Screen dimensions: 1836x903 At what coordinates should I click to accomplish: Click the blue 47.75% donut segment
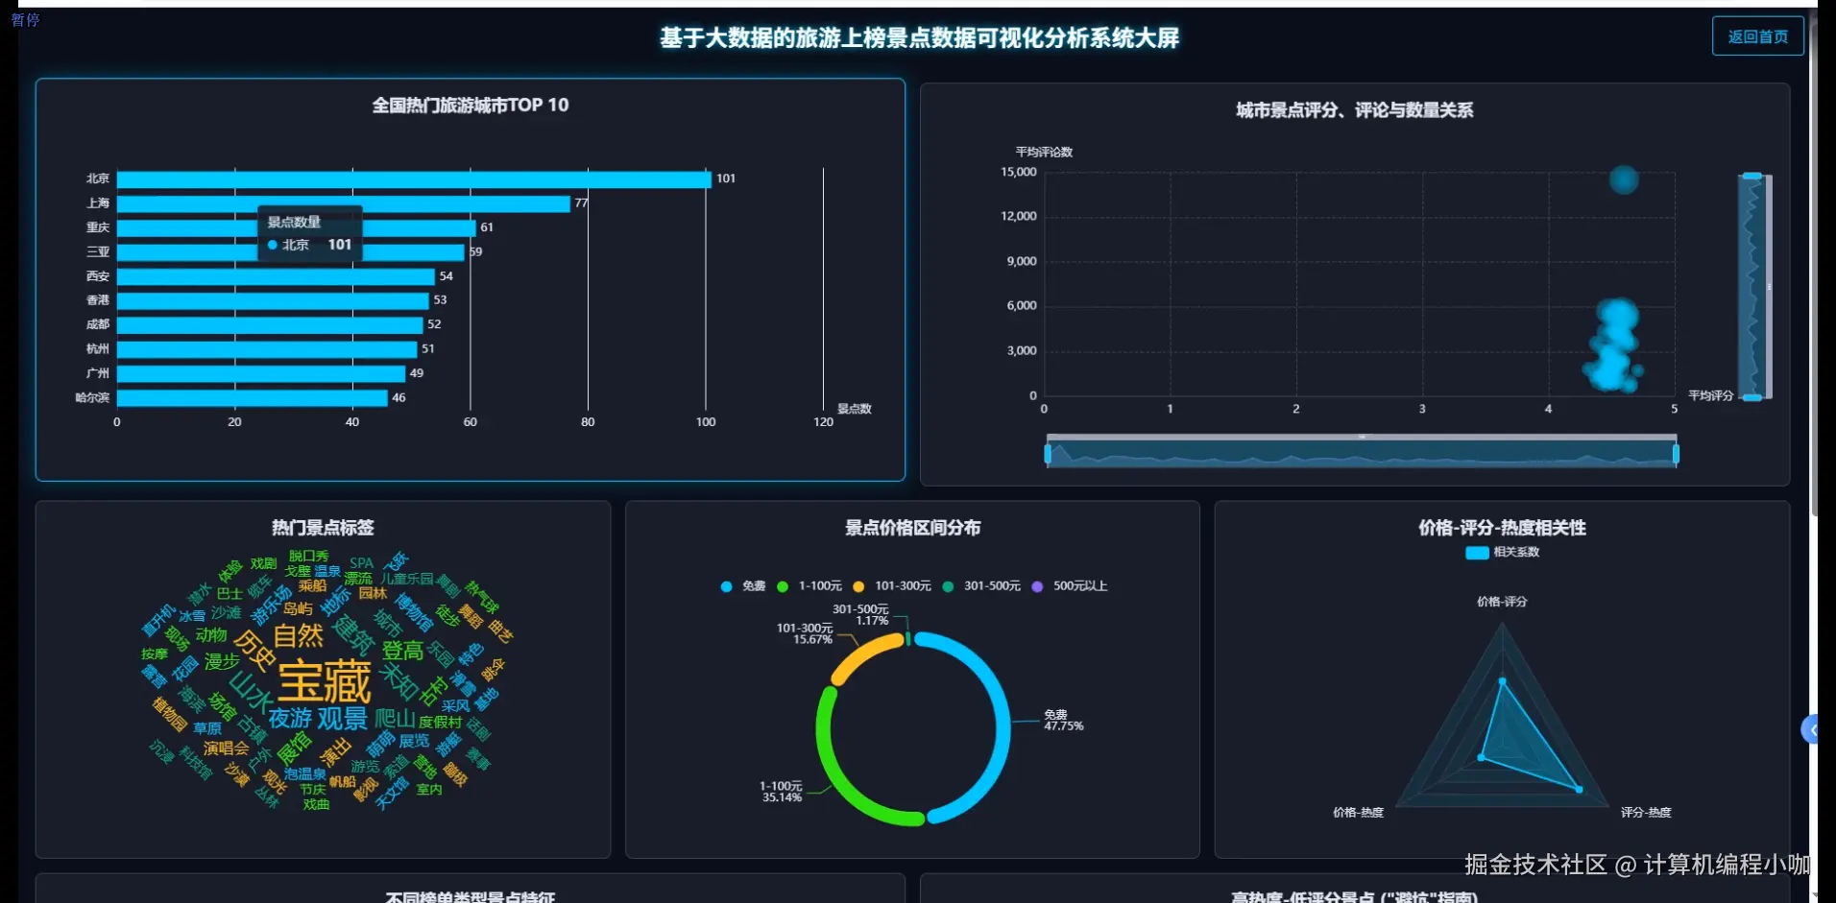point(1003,725)
